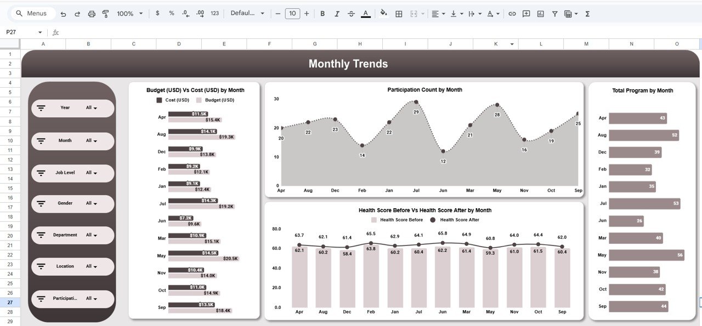The height and width of the screenshot is (326, 702).
Task: Open the fill color tool
Action: (383, 13)
